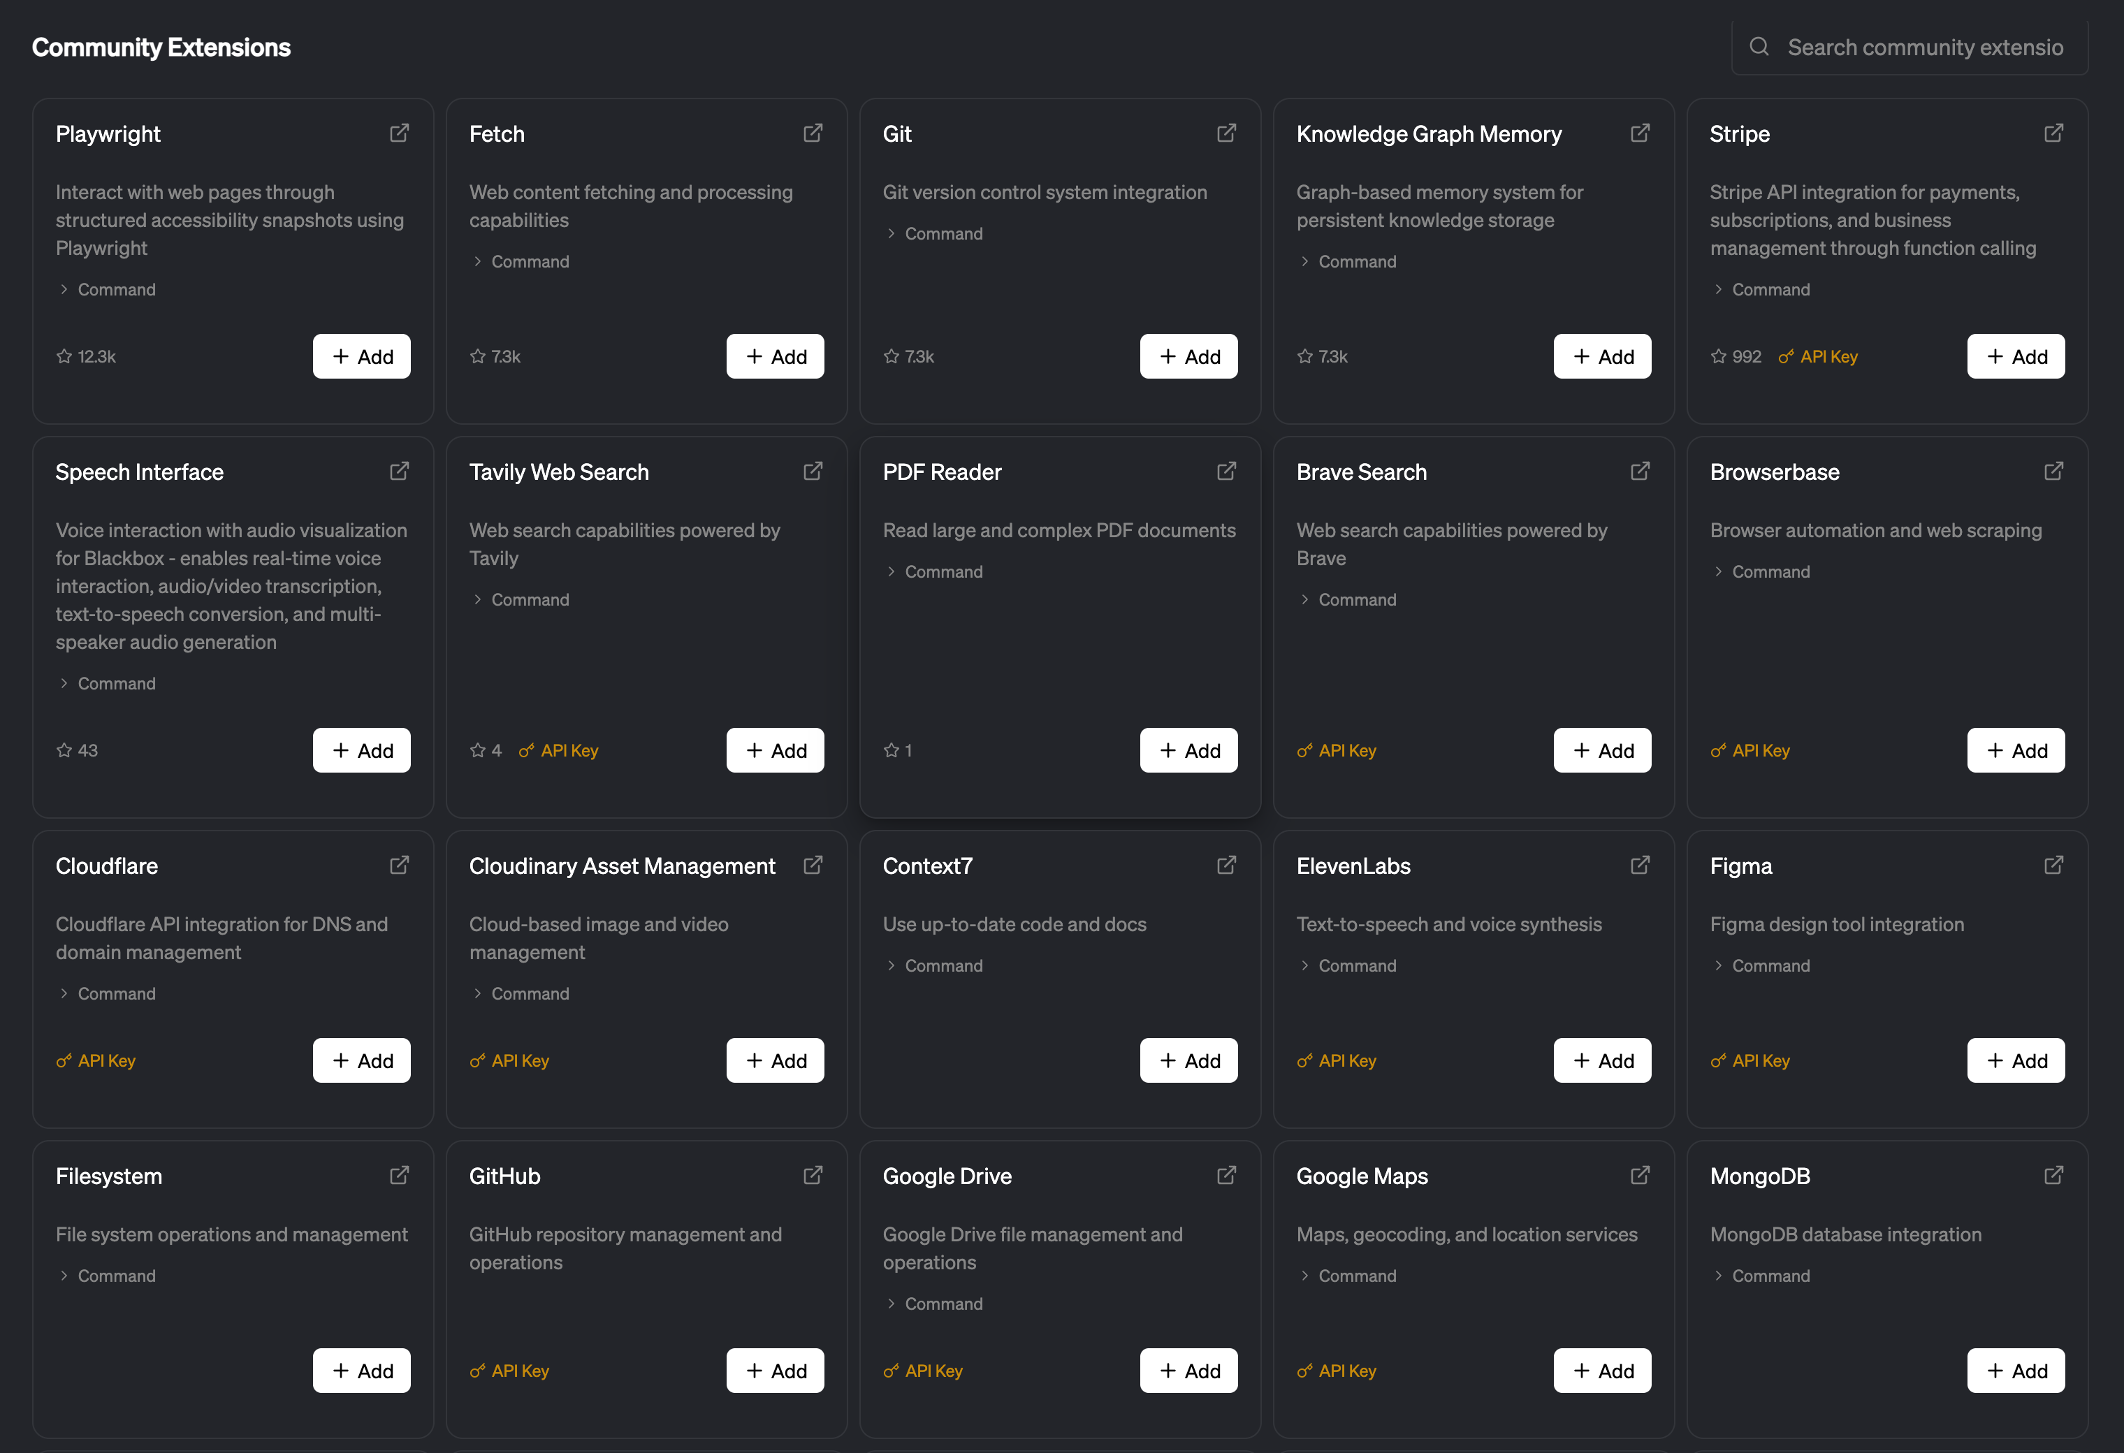Open Knowledge Graph Memory external link icon

pyautogui.click(x=1640, y=133)
